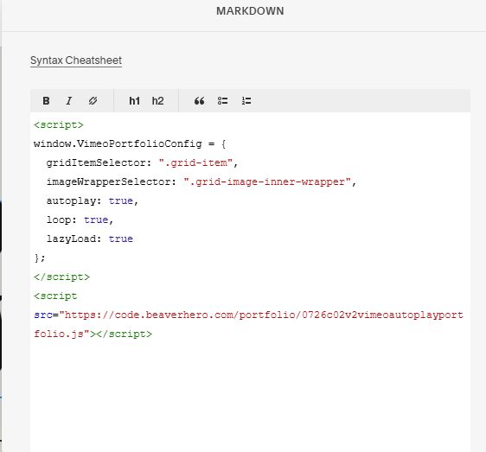The width and height of the screenshot is (486, 452).
Task: Insert a heading 1 with h1
Action: click(x=134, y=101)
